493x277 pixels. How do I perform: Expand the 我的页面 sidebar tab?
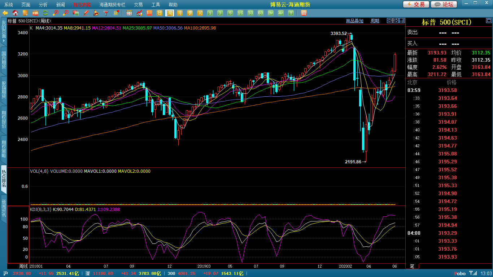4,32
